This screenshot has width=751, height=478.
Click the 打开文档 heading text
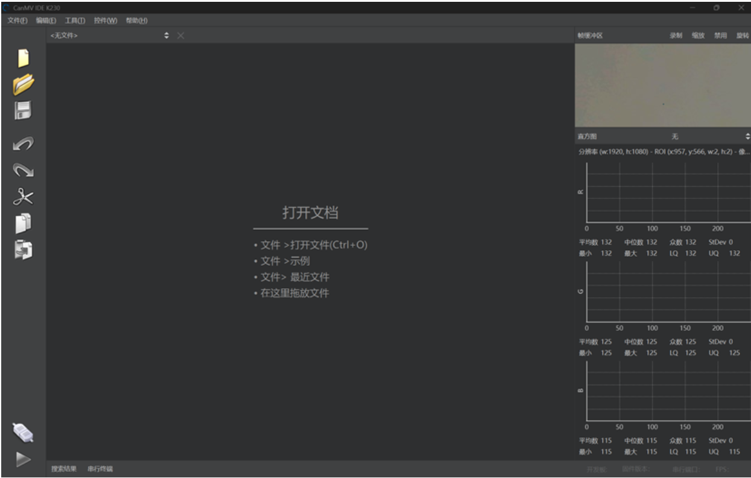coord(310,213)
